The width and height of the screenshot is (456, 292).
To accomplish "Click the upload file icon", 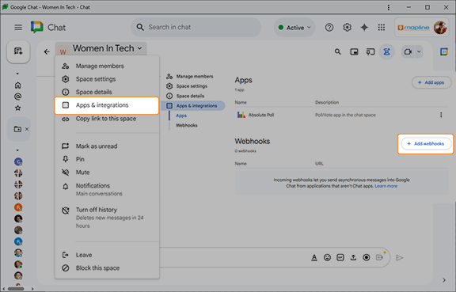I will pos(353,257).
